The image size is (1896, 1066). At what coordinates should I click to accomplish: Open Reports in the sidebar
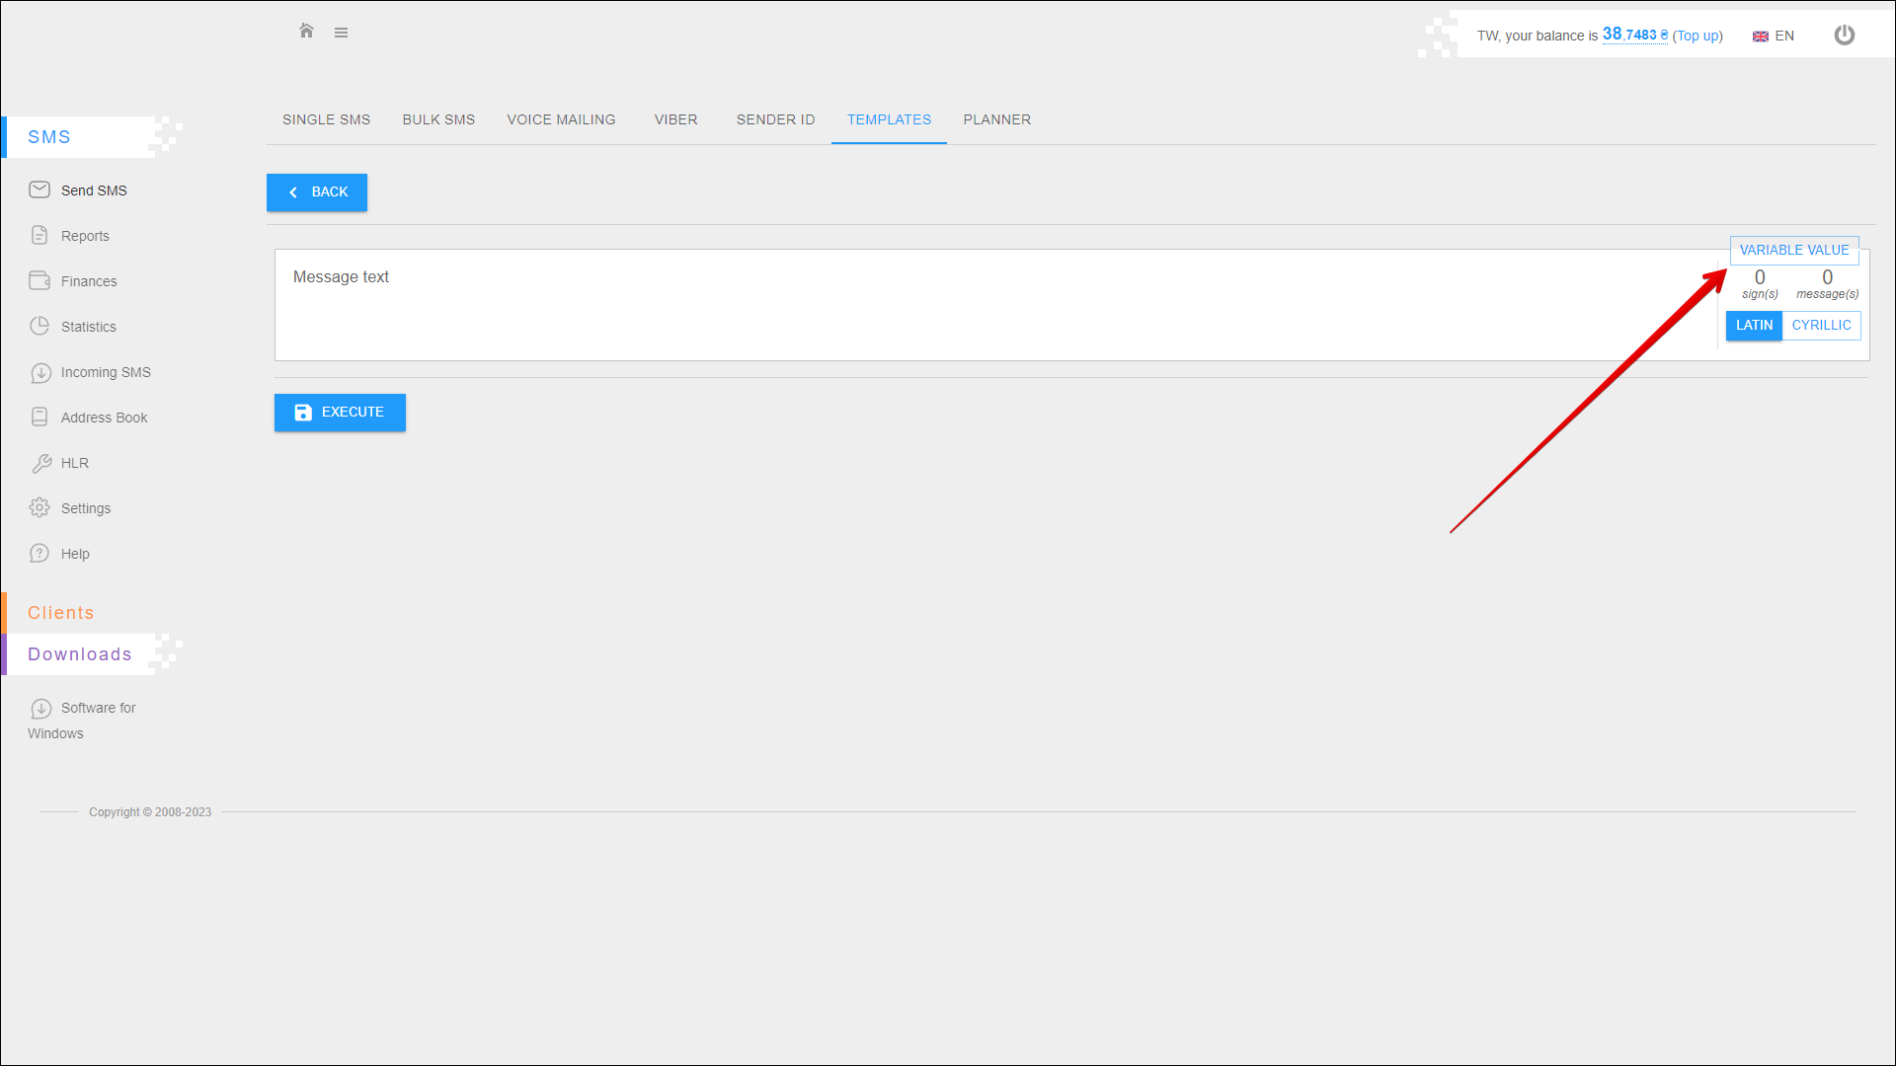click(85, 236)
